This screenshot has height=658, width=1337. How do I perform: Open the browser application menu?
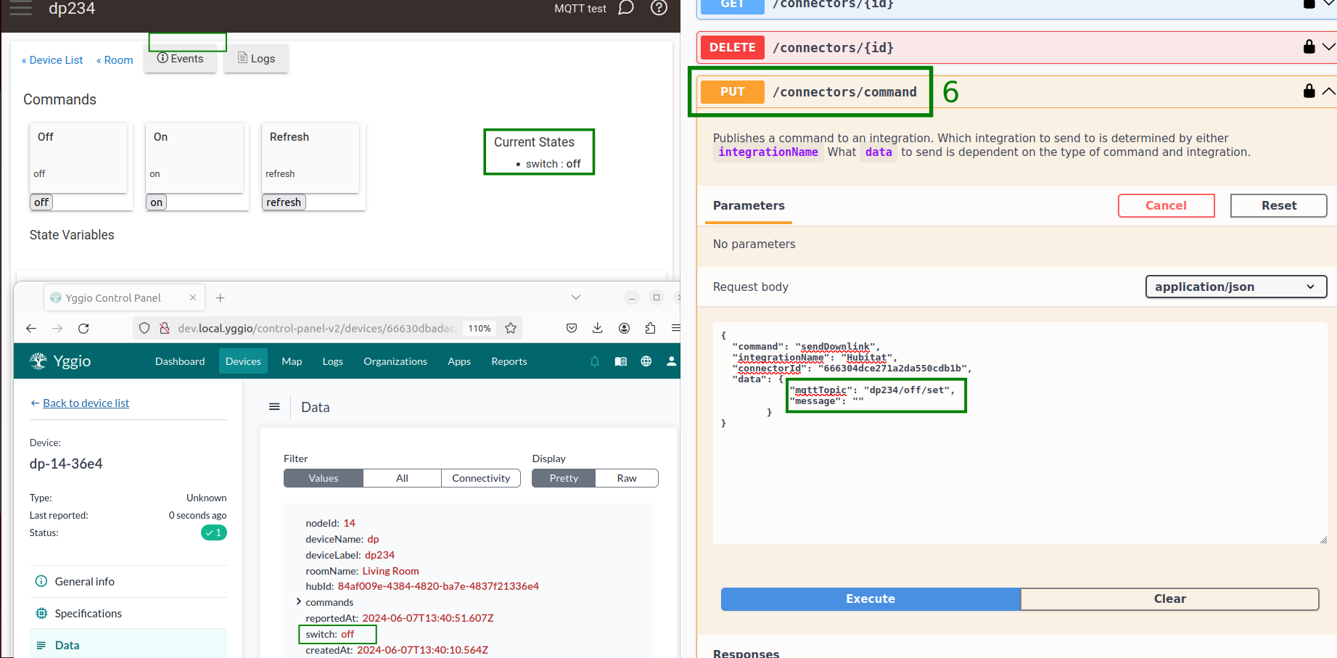tap(675, 328)
